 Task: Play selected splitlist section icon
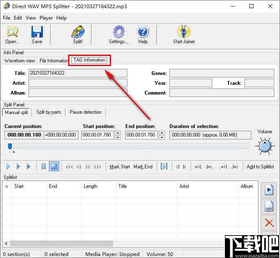coord(269,190)
